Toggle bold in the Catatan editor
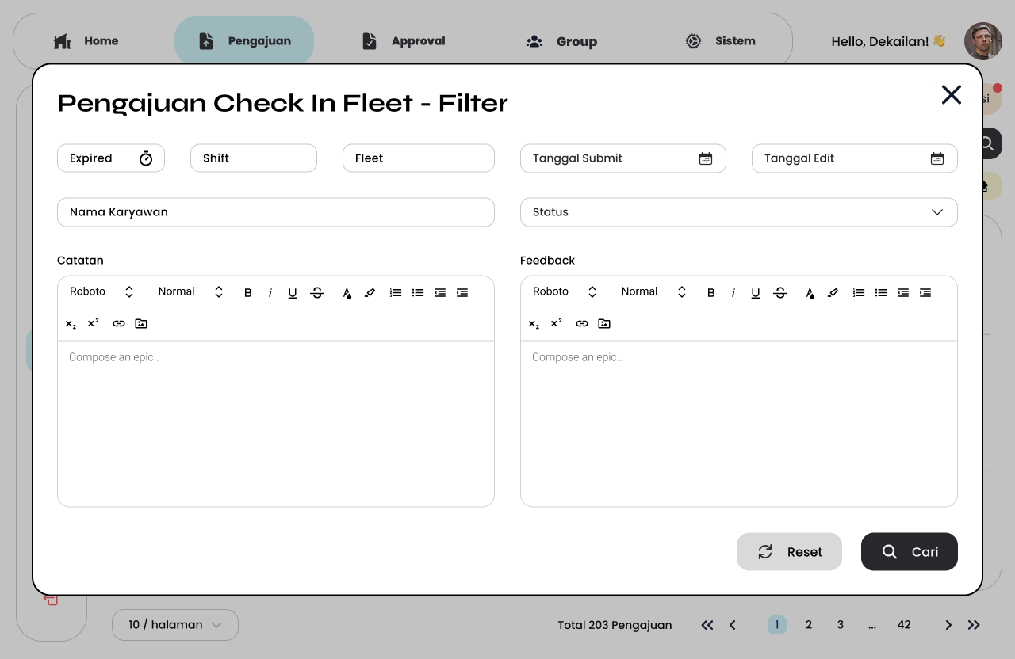Image resolution: width=1015 pixels, height=659 pixels. pyautogui.click(x=247, y=293)
